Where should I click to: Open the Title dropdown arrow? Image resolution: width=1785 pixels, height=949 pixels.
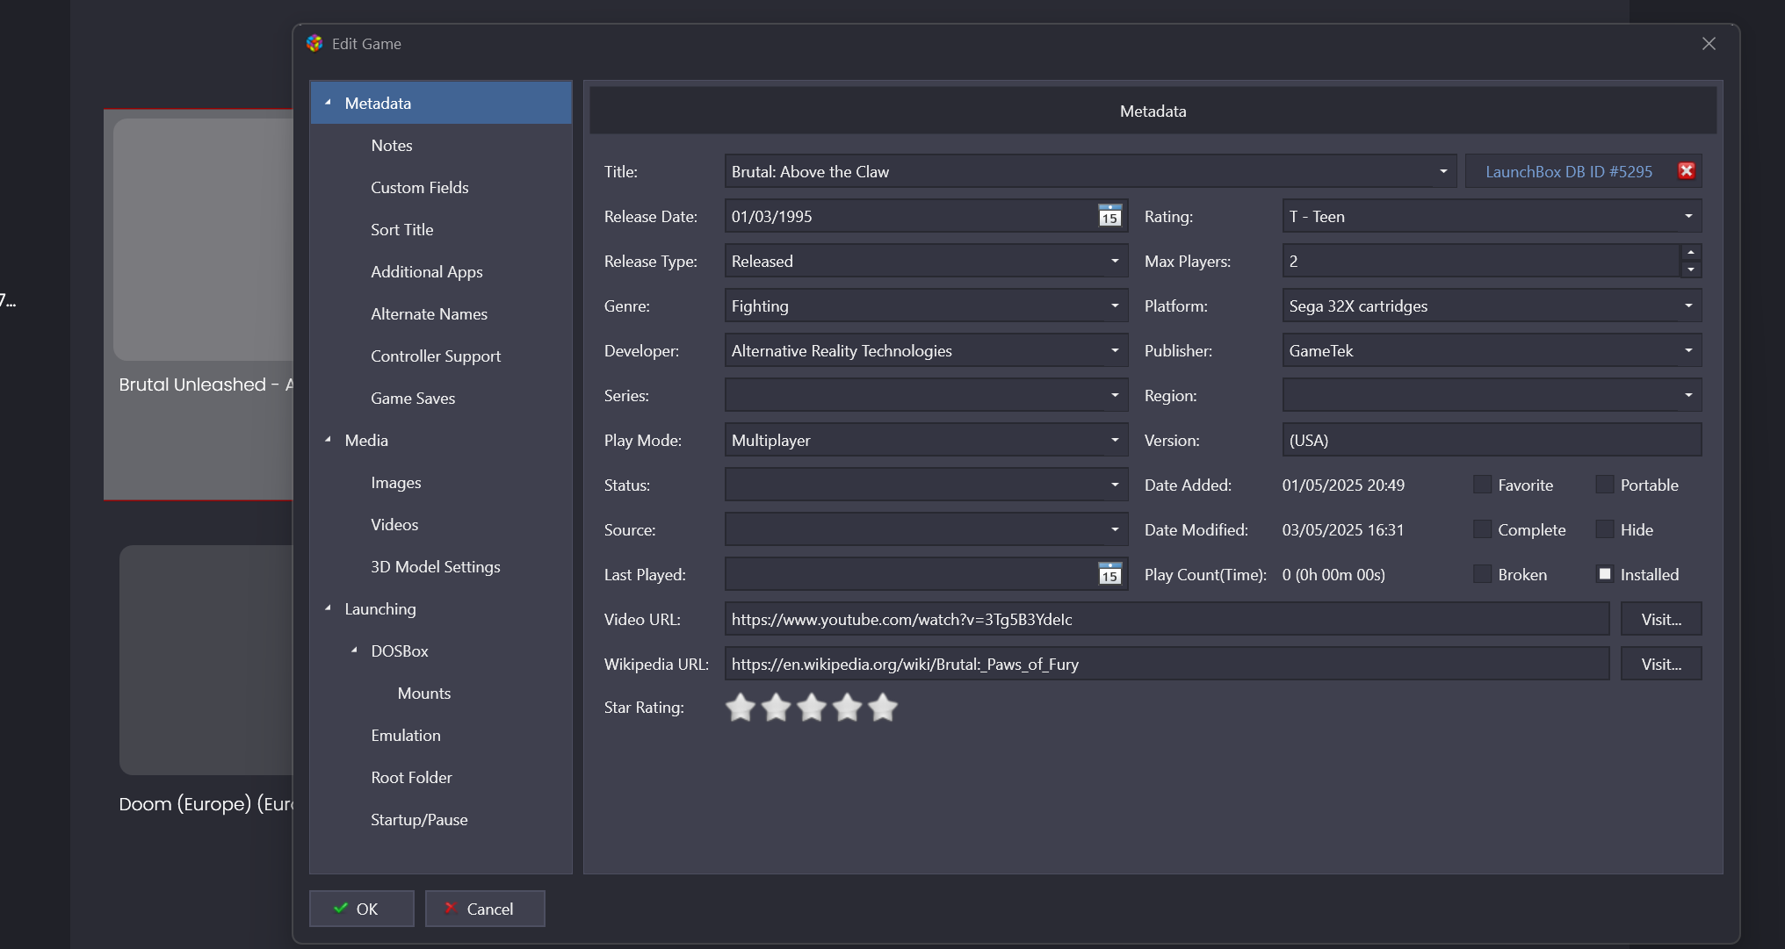coord(1443,171)
